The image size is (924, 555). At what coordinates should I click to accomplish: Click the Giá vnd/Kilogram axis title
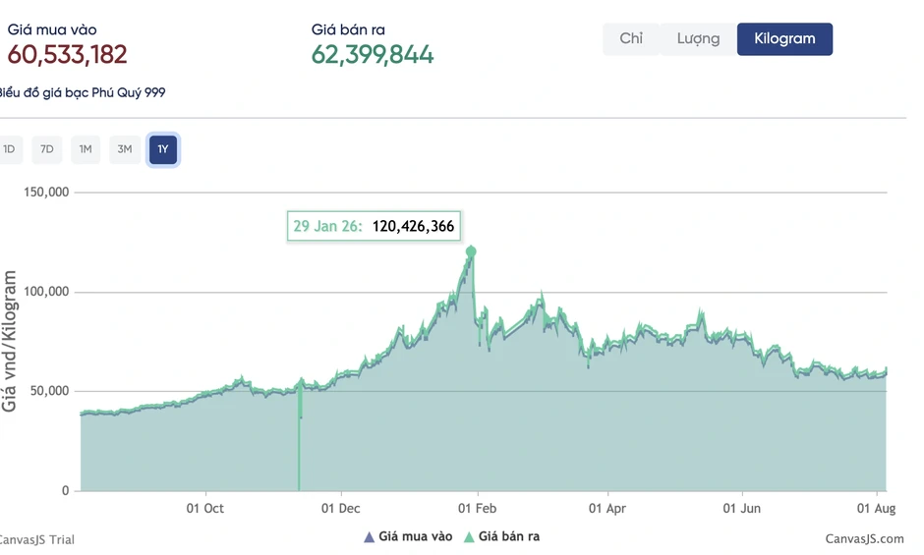(9, 341)
